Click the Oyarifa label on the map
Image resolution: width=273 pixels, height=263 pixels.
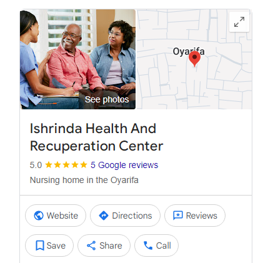click(189, 51)
